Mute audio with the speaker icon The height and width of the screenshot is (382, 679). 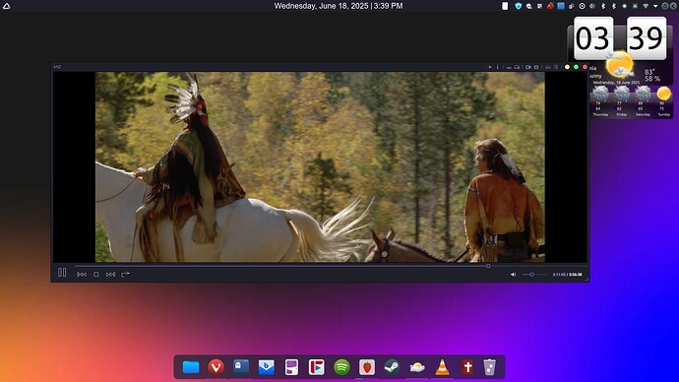tap(513, 274)
